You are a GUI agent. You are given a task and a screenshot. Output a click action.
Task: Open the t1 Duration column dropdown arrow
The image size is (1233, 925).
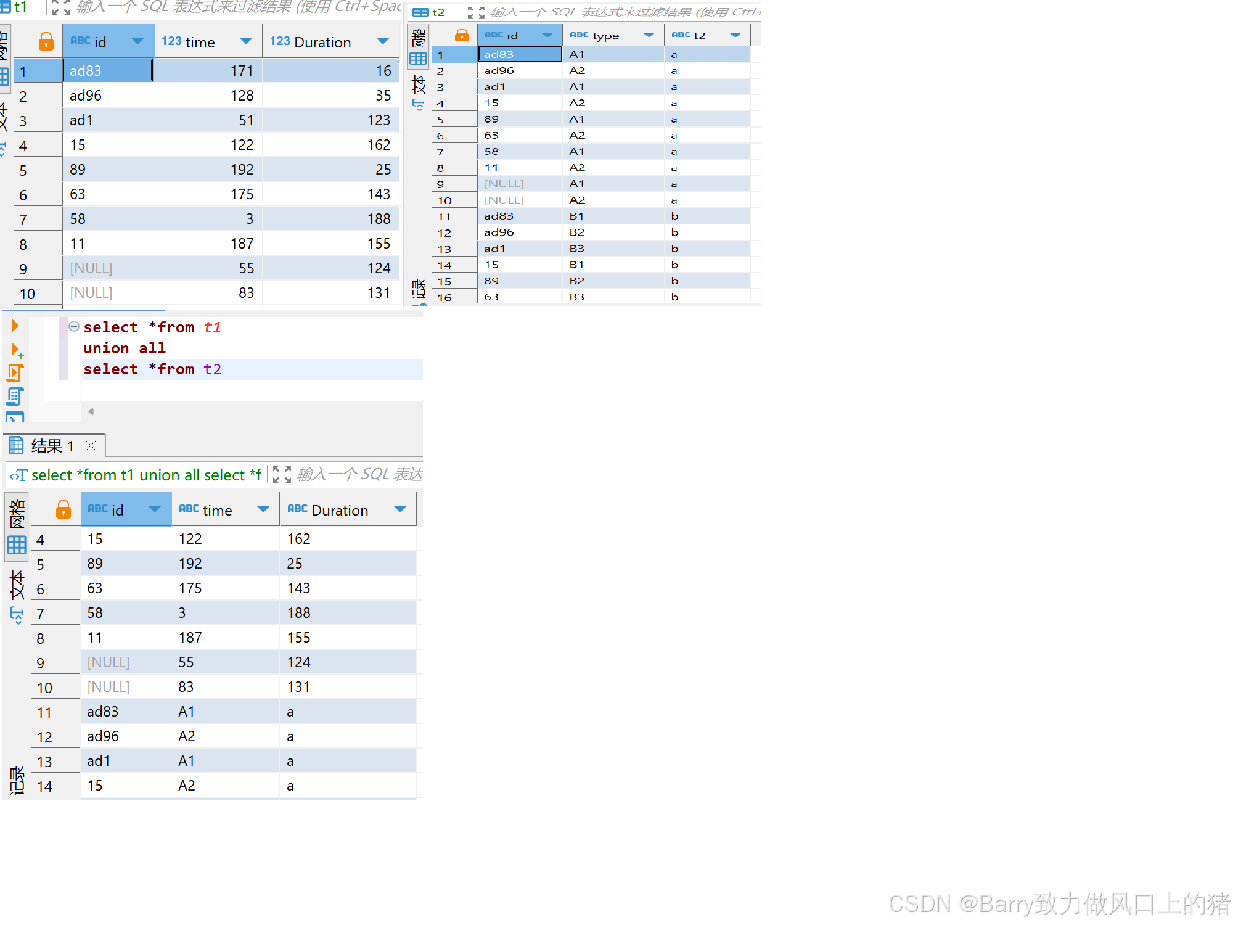(383, 41)
